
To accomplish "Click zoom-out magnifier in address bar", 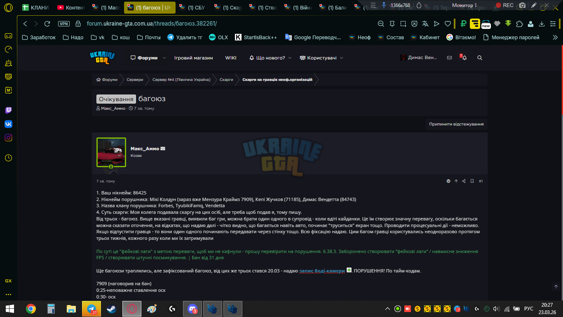I will pos(381,24).
